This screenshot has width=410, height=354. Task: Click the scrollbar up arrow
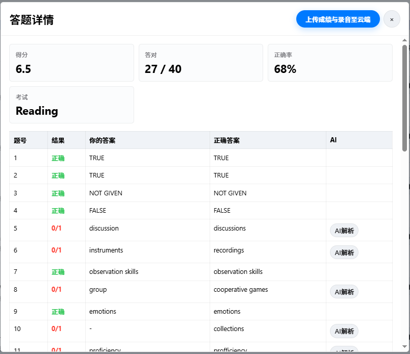click(404, 40)
